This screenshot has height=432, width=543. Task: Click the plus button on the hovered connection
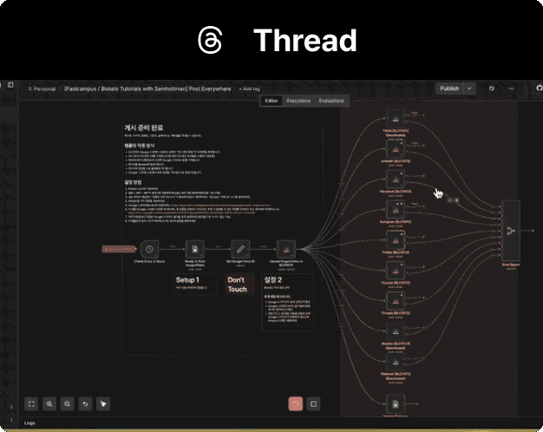(x=450, y=200)
